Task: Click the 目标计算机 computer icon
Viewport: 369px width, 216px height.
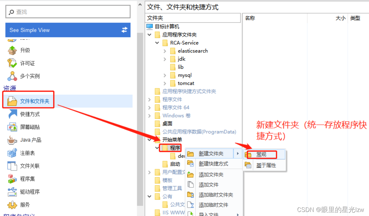Action: tap(150, 27)
